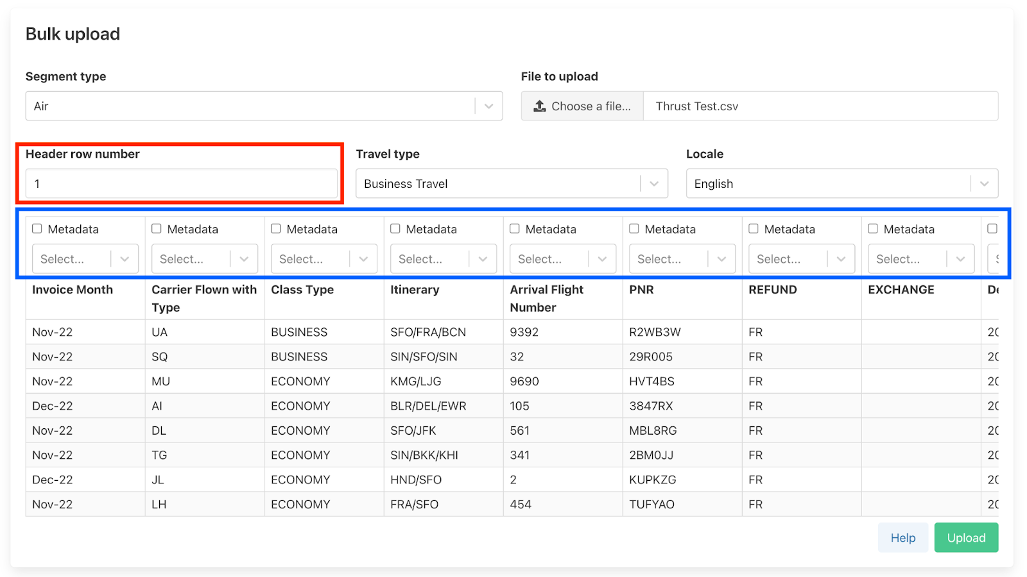This screenshot has width=1027, height=577.
Task: Tick Metadata checkbox above Carrier Flown column
Action: pyautogui.click(x=157, y=229)
